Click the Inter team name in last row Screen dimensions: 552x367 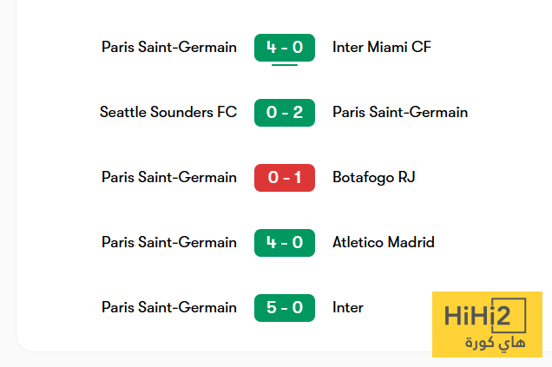(x=348, y=307)
